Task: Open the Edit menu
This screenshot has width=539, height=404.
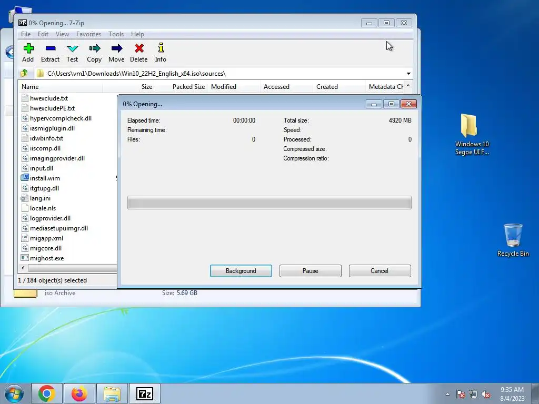Action: coord(43,34)
